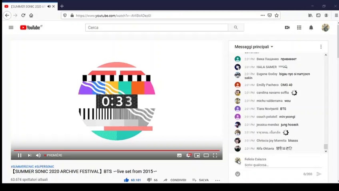Open the #SUMMERSONIC hashtag link
The width and height of the screenshot is (339, 191).
22,167
